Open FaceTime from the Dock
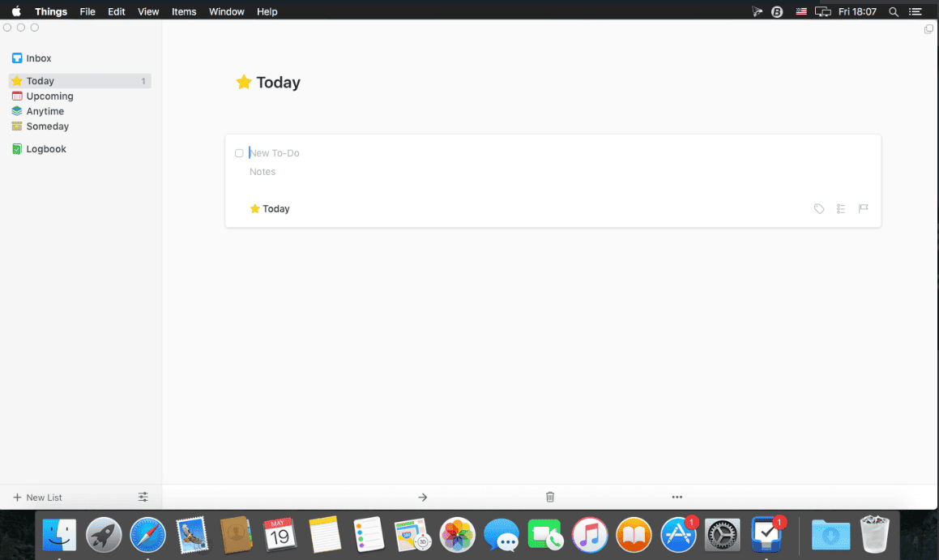 [545, 535]
